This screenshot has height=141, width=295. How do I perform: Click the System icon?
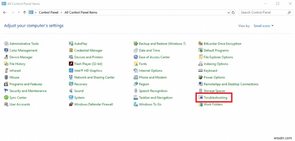click(x=71, y=97)
